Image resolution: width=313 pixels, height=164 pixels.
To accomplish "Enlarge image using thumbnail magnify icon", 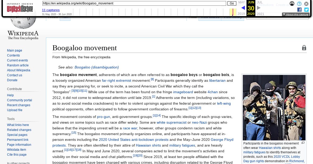I will tap(303, 143).
